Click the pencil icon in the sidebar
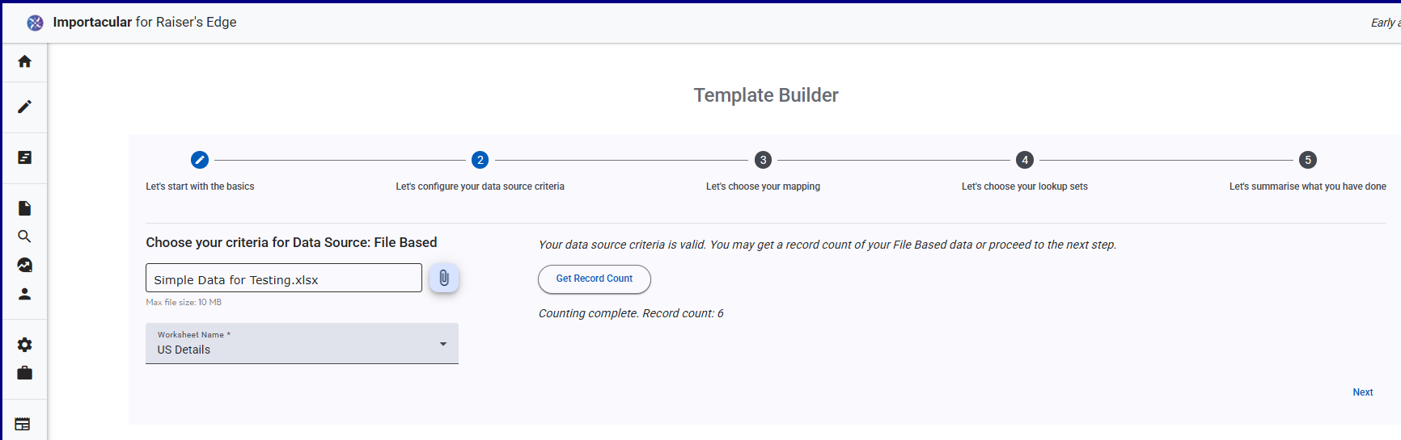1401x440 pixels. point(25,107)
